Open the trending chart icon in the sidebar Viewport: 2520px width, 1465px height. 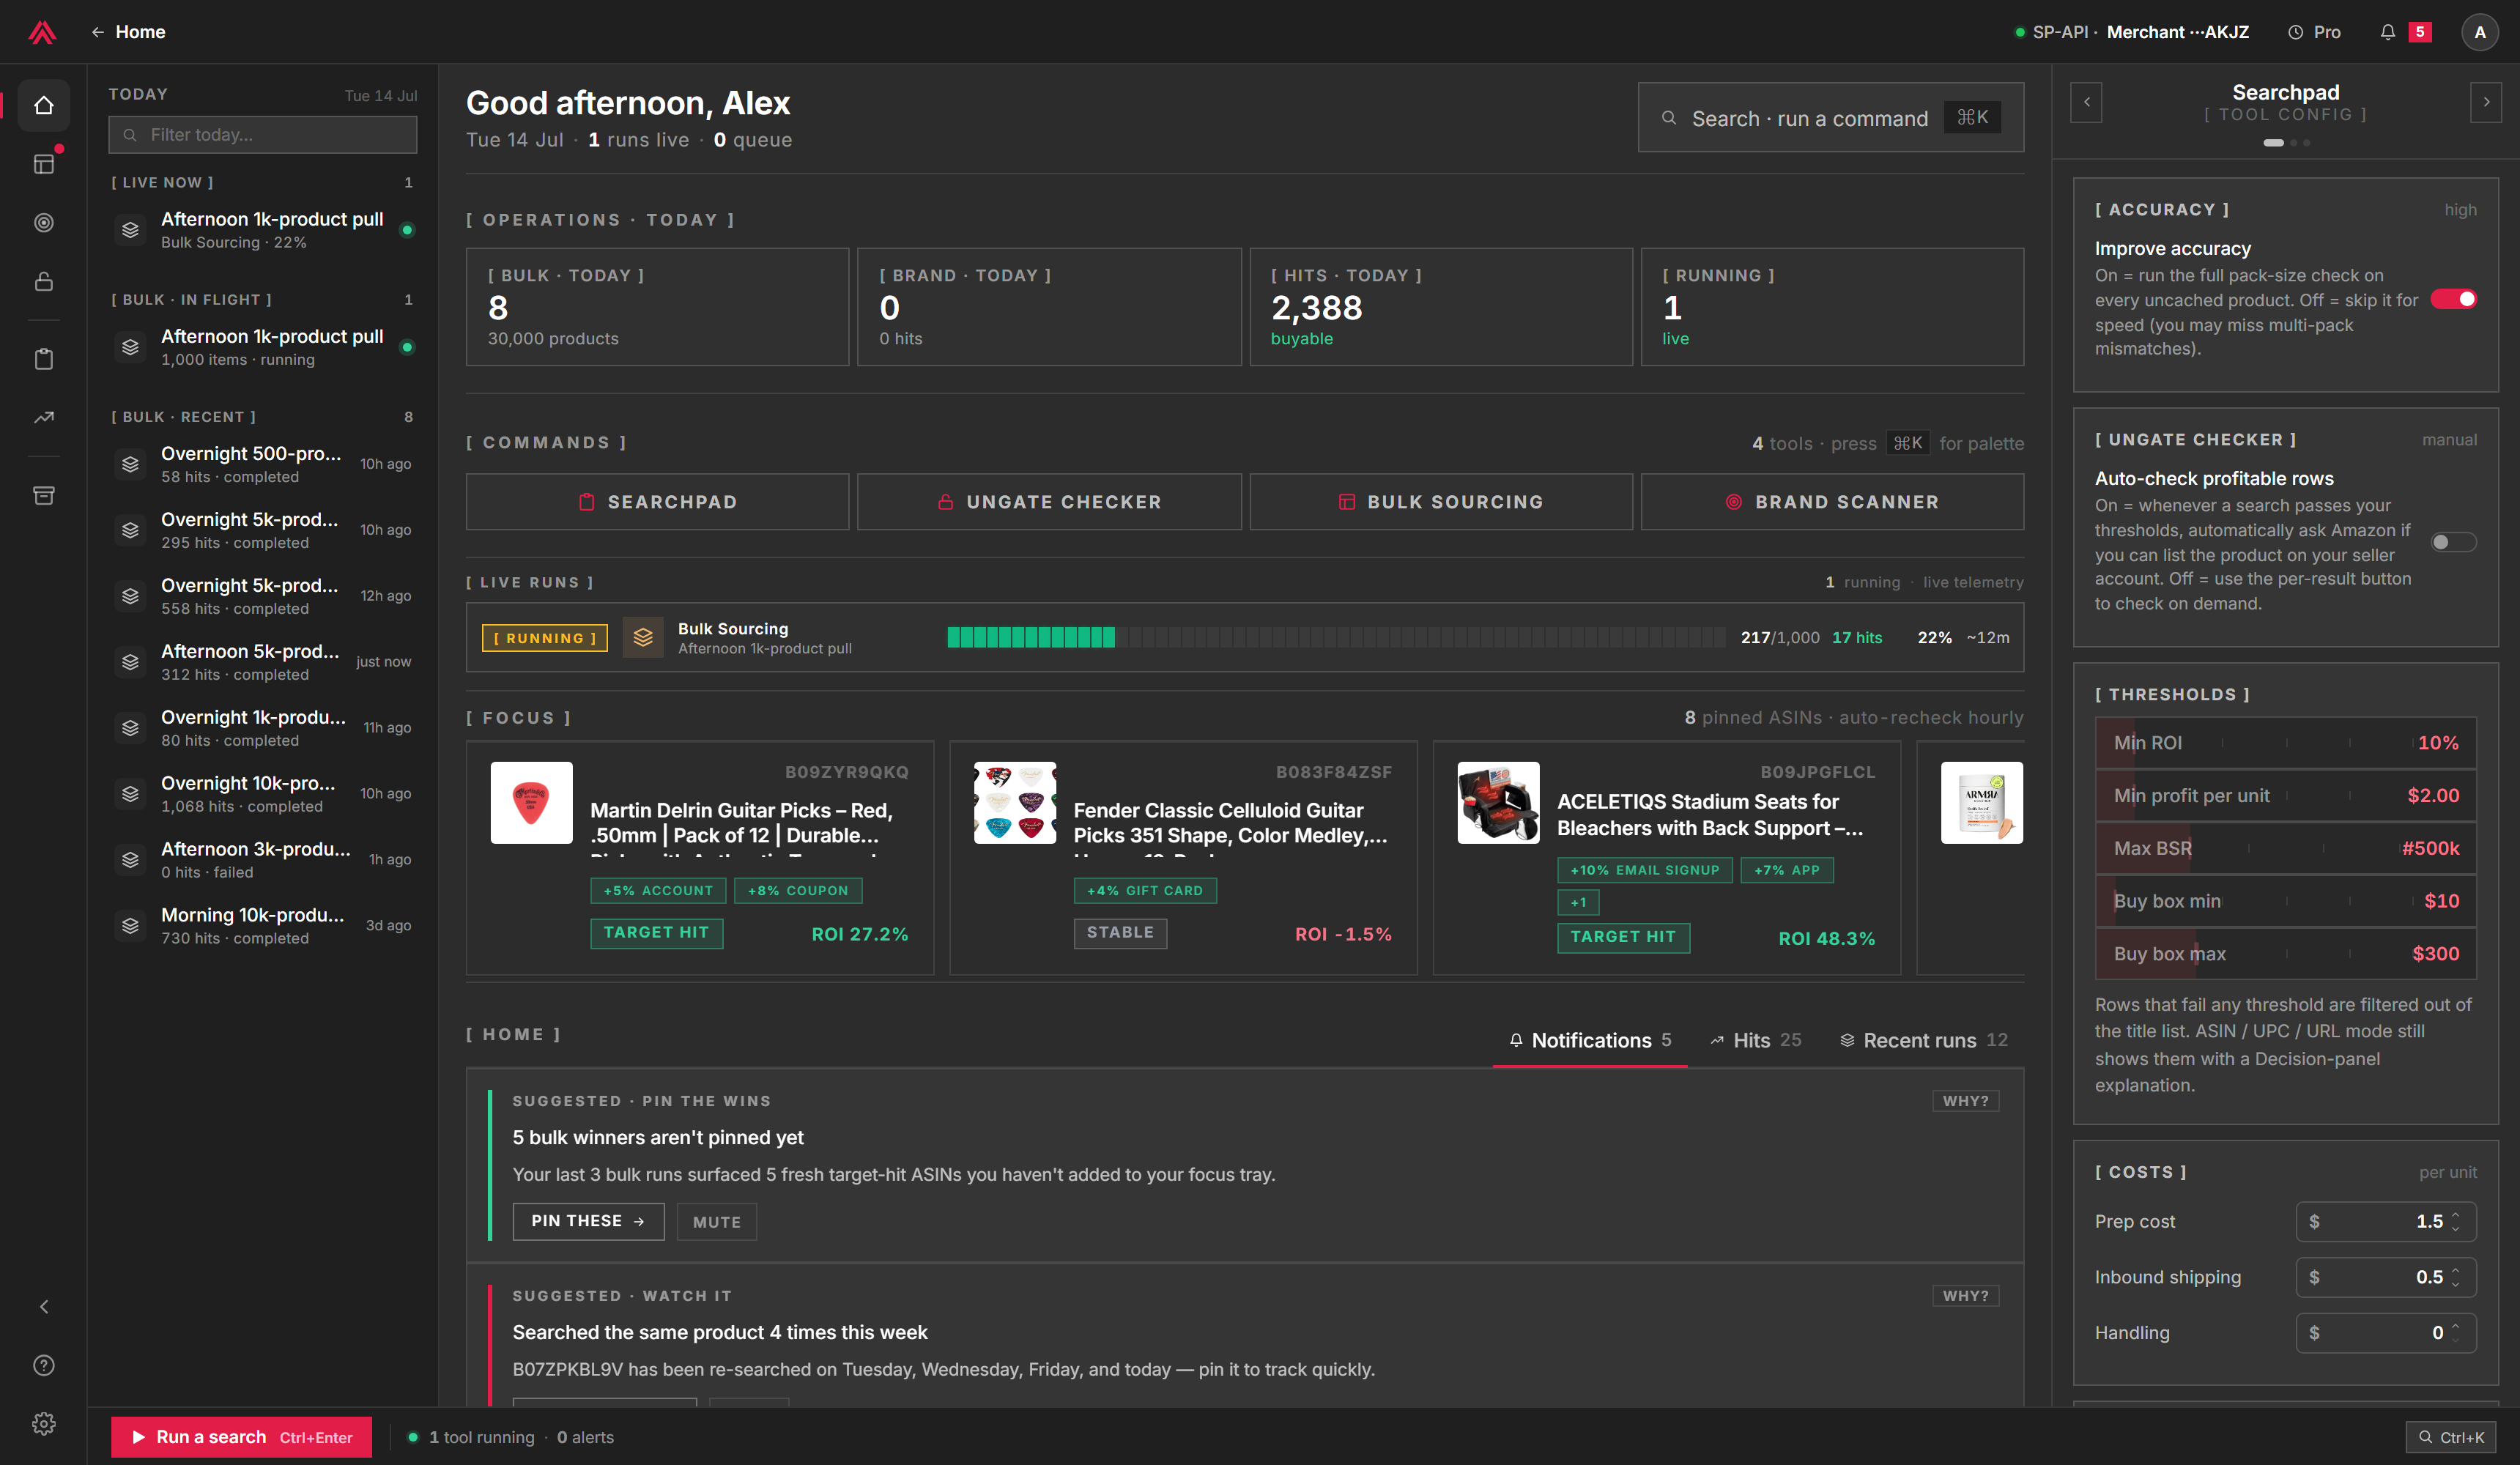[44, 417]
